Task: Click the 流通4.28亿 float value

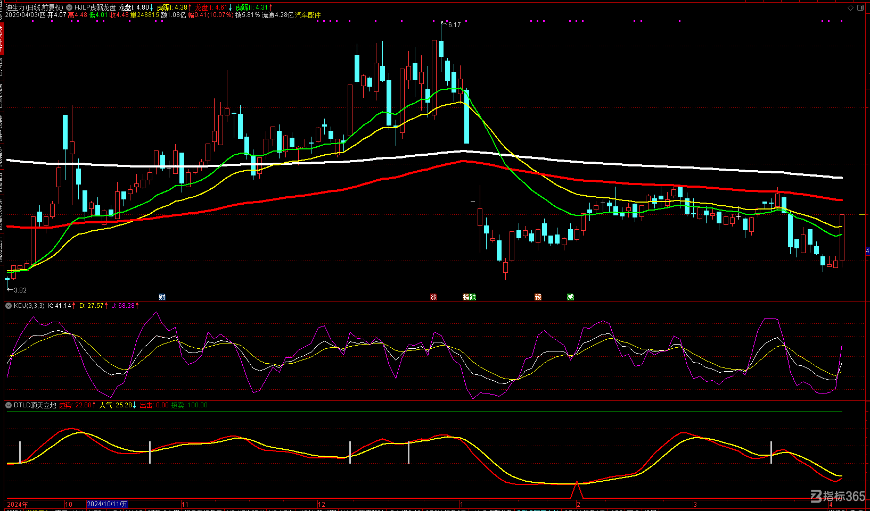Action: point(277,15)
